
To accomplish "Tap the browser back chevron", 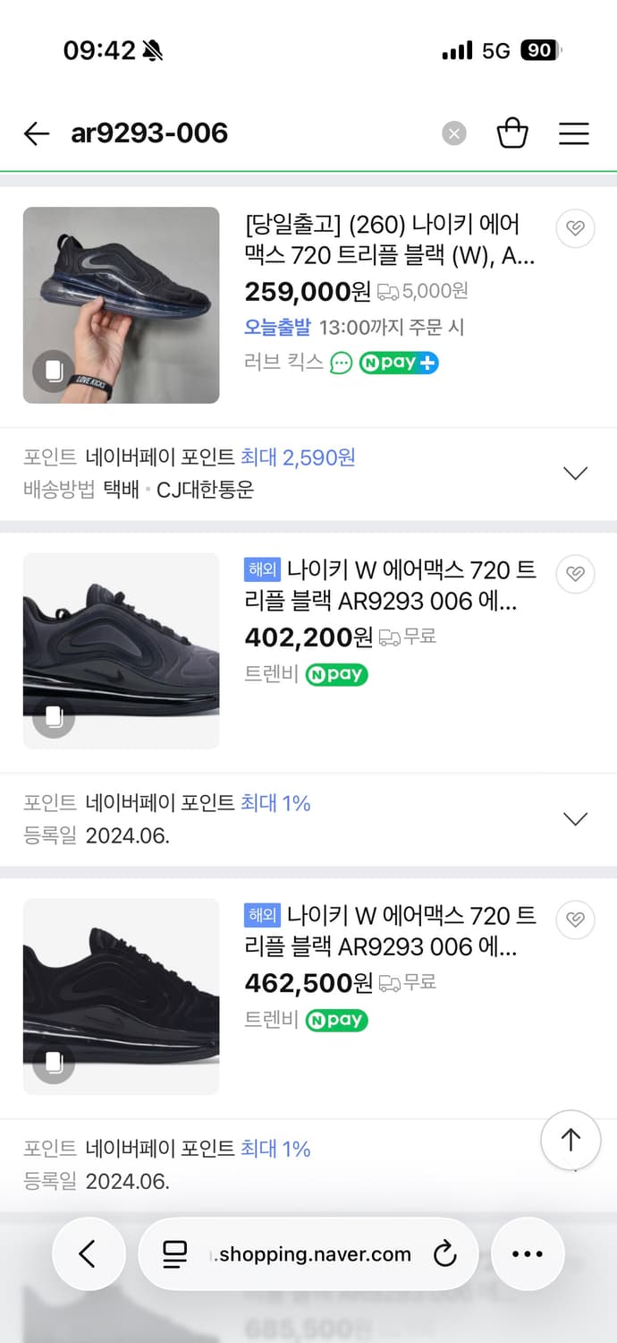I will [89, 1253].
